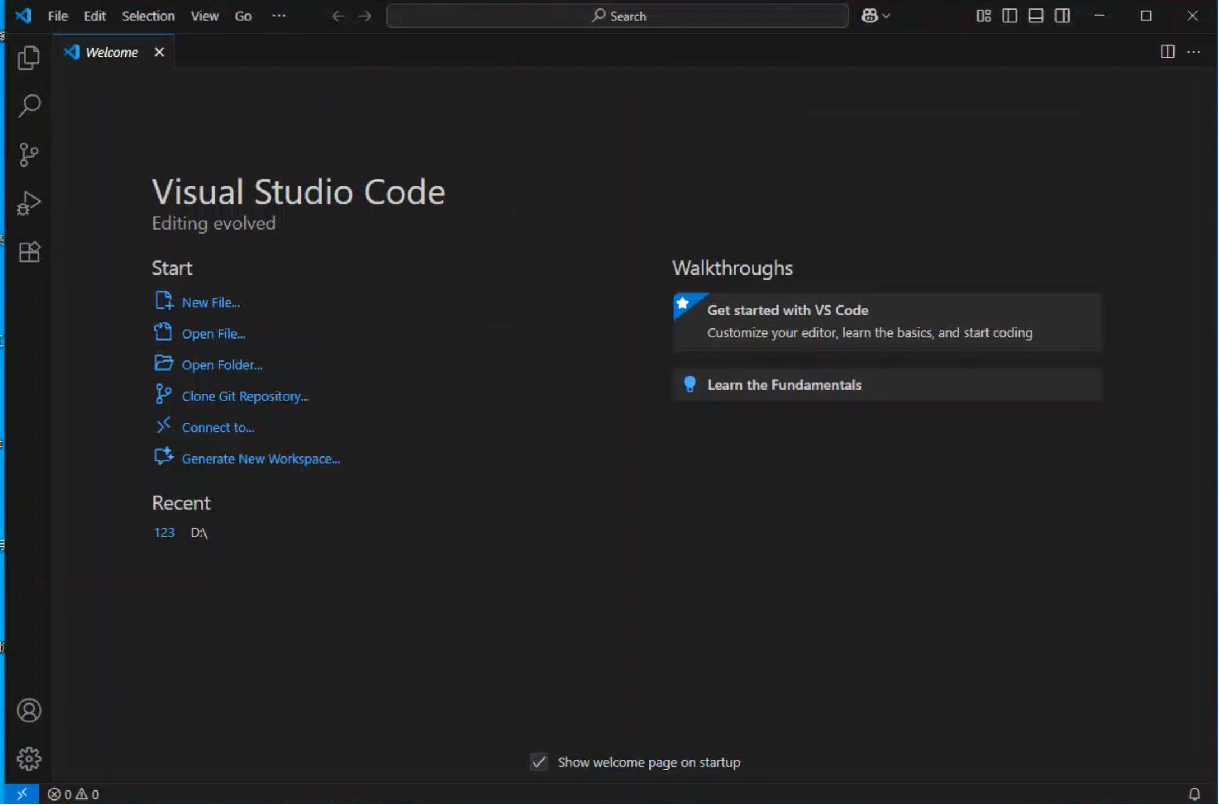
Task: Expand the hidden menus ellipsis
Action: point(279,16)
